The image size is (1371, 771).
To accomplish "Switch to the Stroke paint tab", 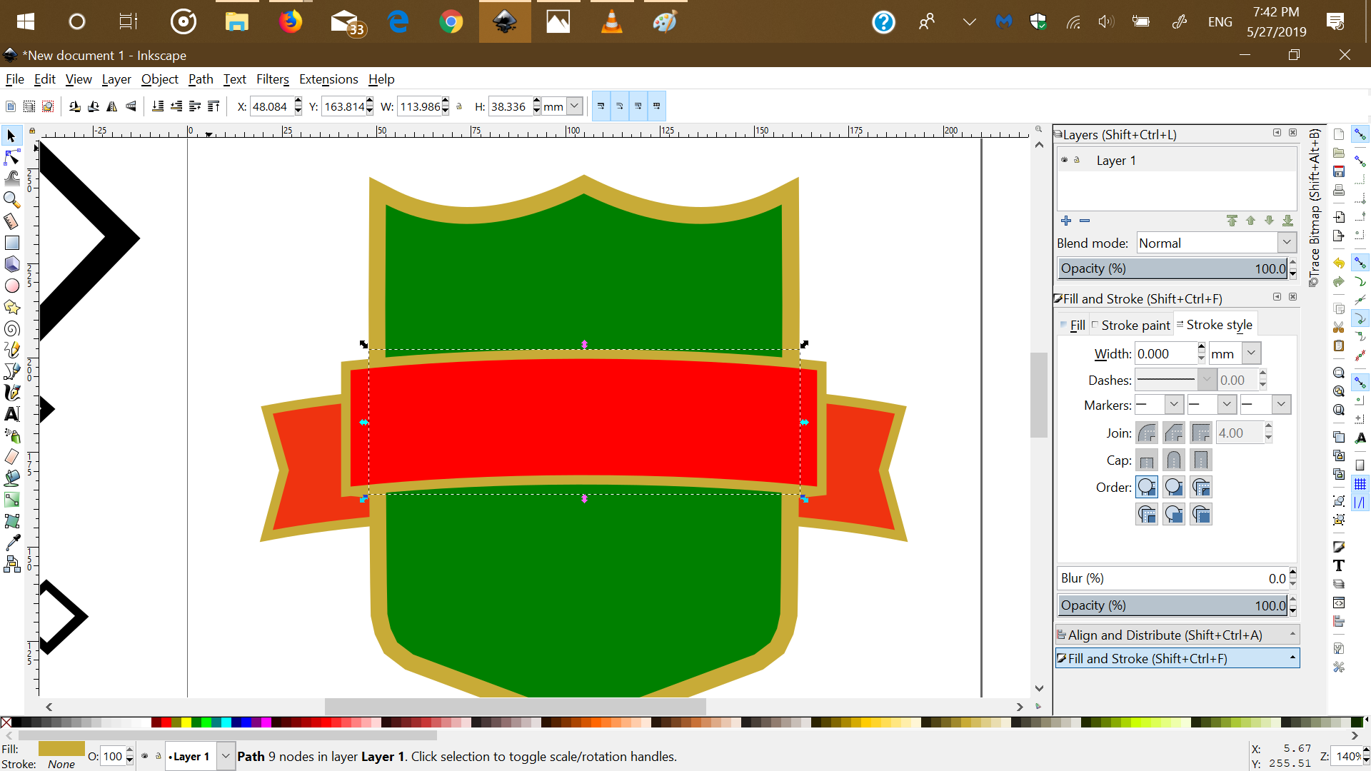I will 1131,325.
